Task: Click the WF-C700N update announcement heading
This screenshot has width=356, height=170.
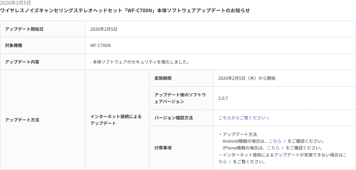Action: point(125,10)
